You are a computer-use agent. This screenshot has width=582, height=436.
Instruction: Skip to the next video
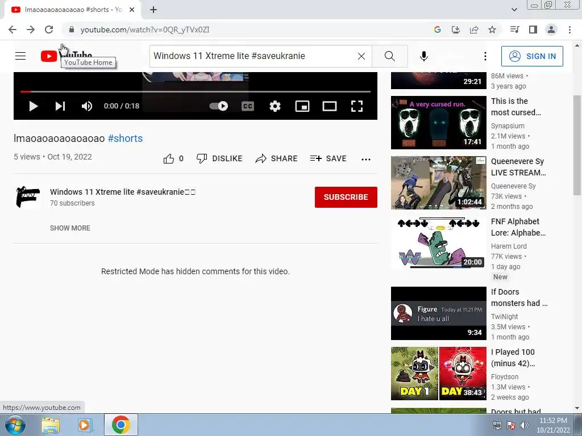pyautogui.click(x=60, y=106)
